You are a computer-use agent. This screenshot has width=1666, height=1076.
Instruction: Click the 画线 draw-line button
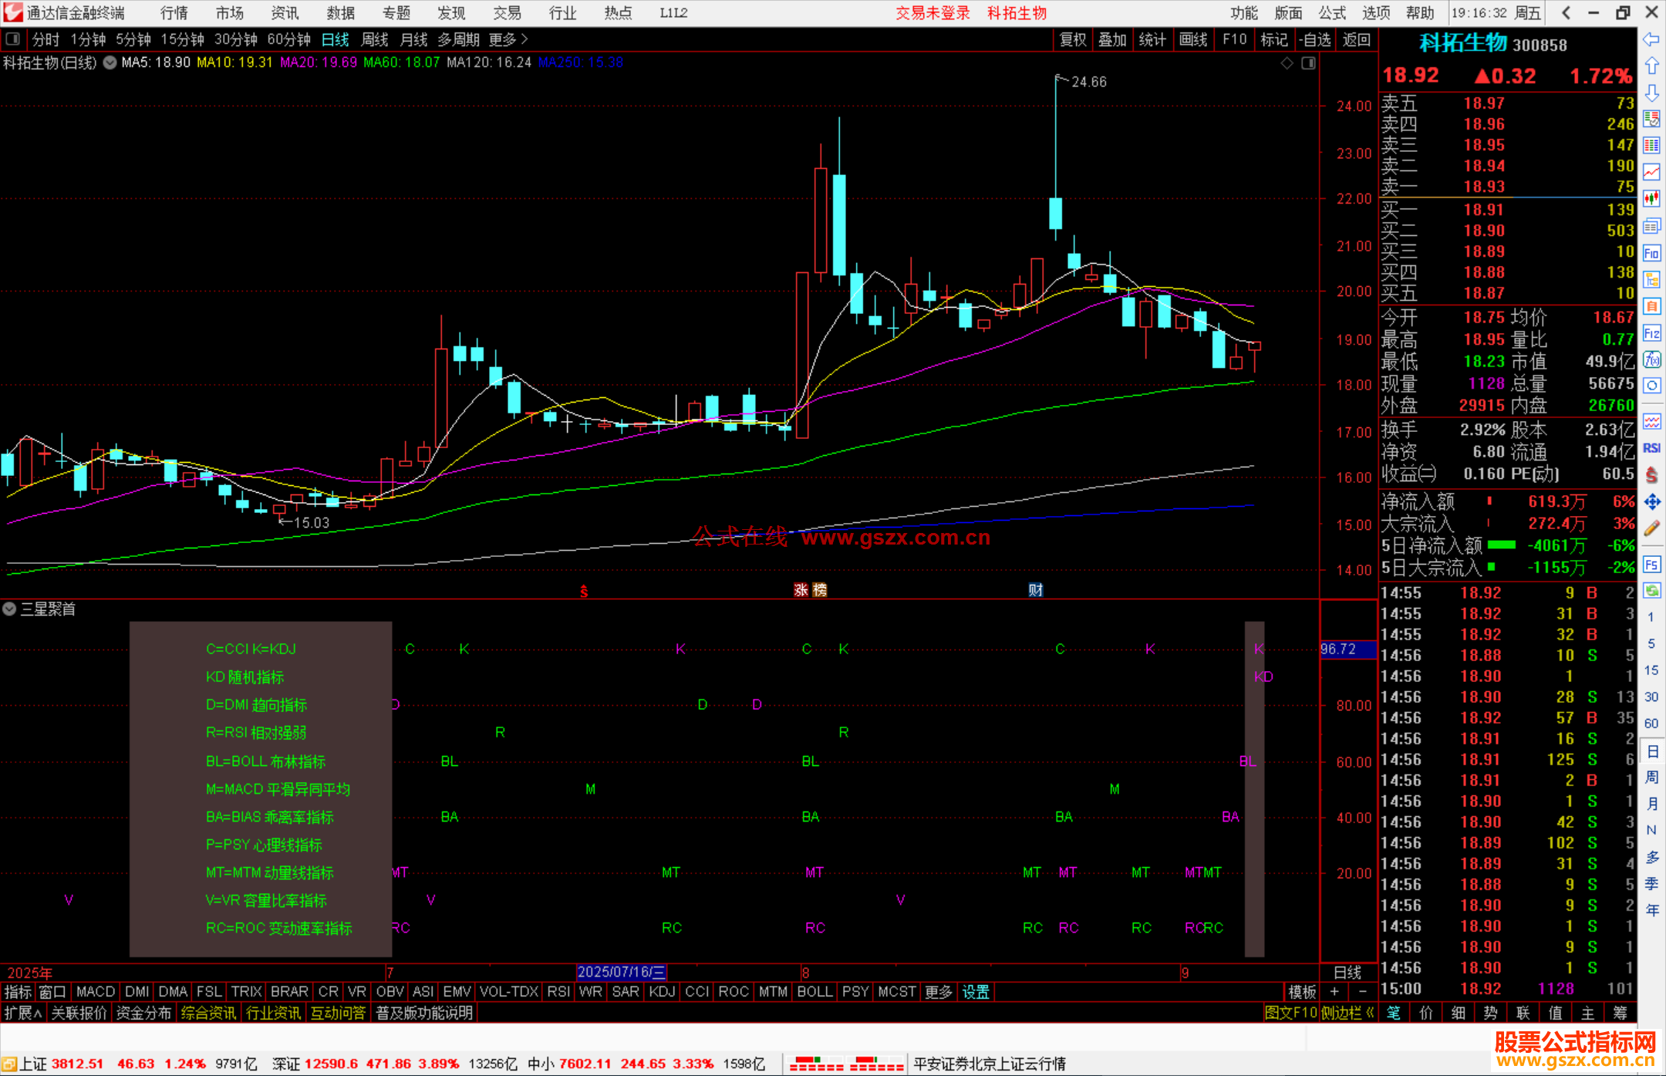1193,39
